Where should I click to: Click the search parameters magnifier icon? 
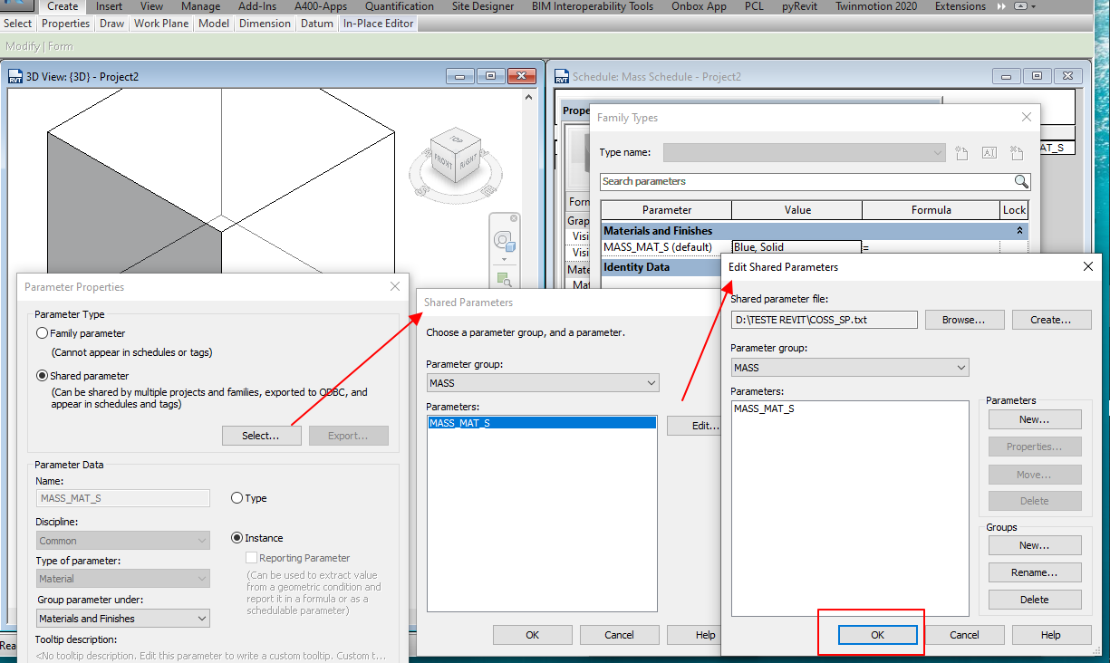point(1022,181)
